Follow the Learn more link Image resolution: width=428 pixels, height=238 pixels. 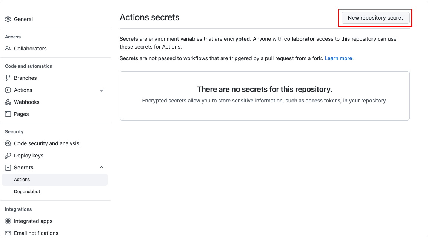click(338, 58)
